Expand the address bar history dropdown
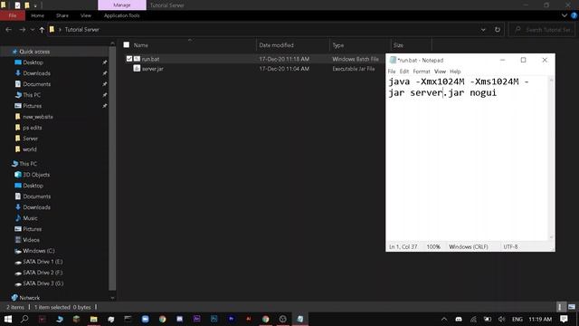Image resolution: width=579 pixels, height=326 pixels. coord(483,30)
